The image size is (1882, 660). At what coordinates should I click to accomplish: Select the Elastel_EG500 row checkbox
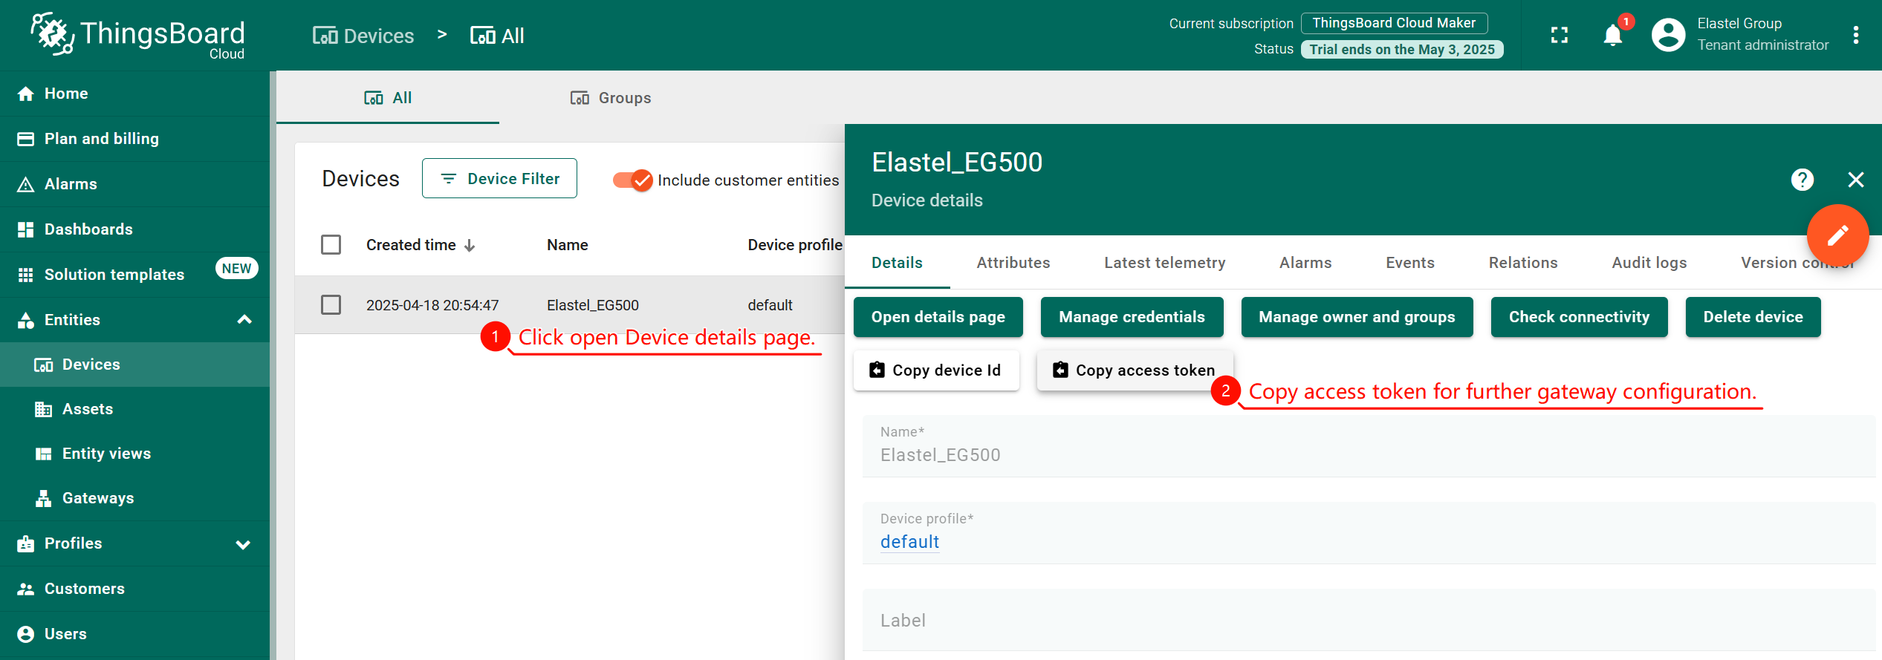331,305
